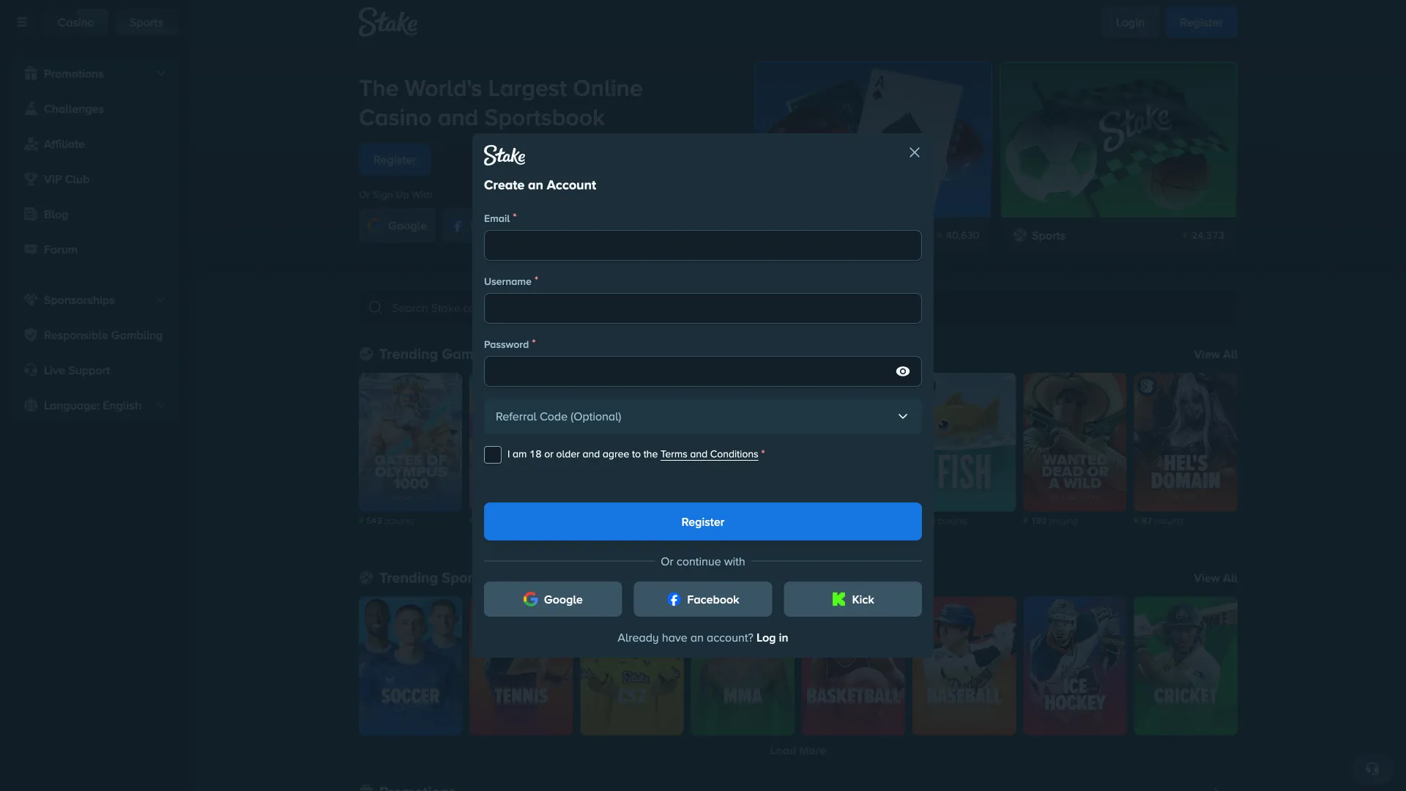This screenshot has height=791, width=1406.
Task: Continue with Kick in dialog
Action: pos(853,599)
